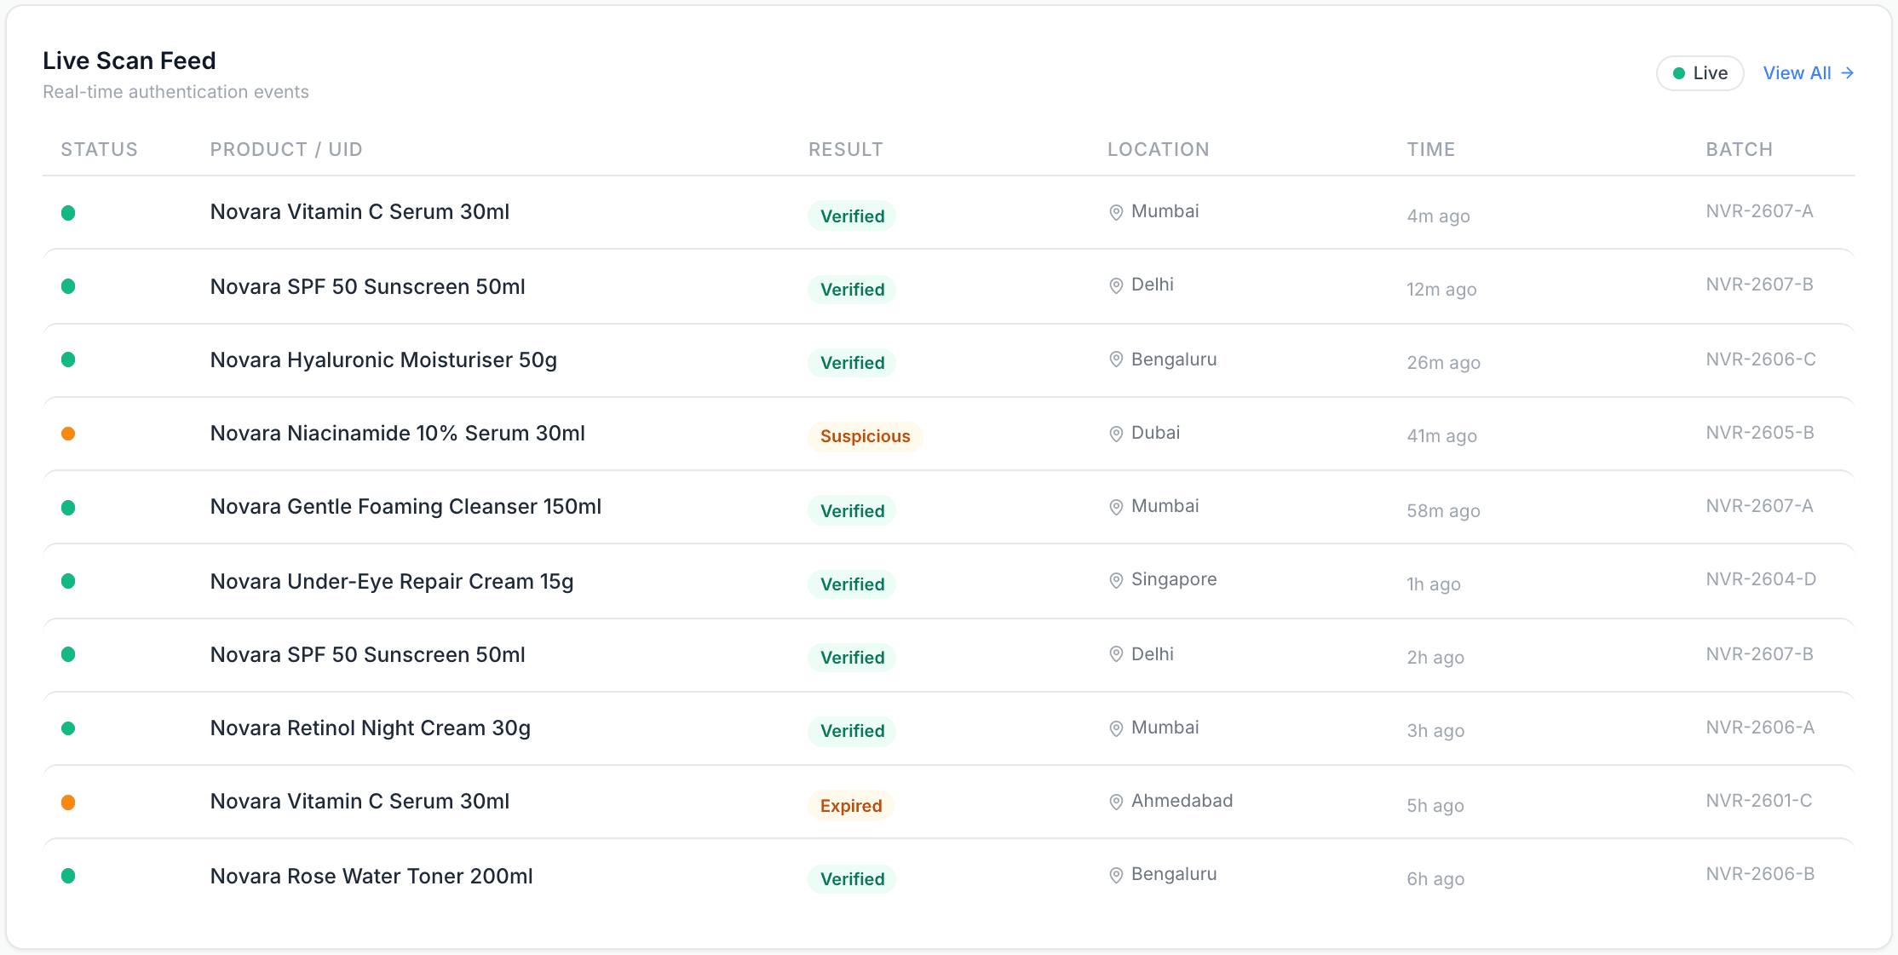This screenshot has height=955, width=1898.
Task: Click Verified badge for Retinol Night Cream
Action: tap(852, 731)
